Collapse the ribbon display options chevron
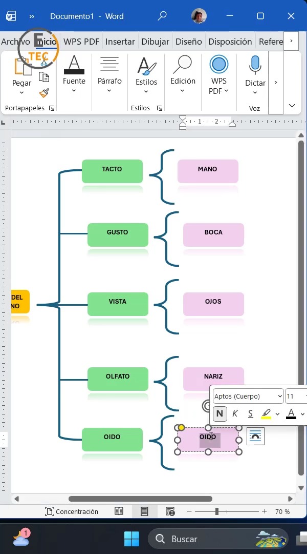 (x=292, y=106)
